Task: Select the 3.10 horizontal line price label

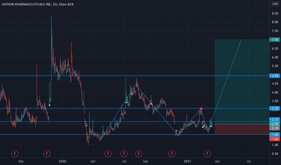Action: point(275,108)
